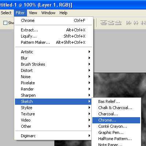Expand the Distort filter submenu
This screenshot has height=146, width=146.
click(53, 70)
